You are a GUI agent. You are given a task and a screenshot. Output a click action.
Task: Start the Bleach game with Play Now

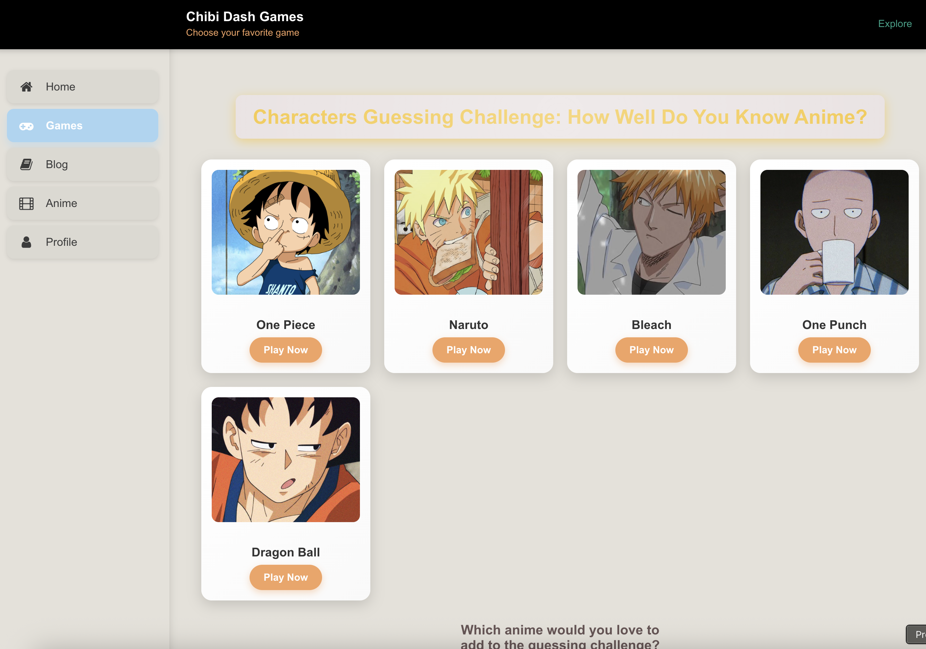(x=651, y=350)
